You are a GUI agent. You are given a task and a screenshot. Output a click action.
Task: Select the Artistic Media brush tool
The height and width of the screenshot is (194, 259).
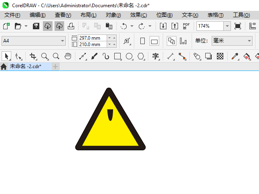pyautogui.click(x=94, y=56)
